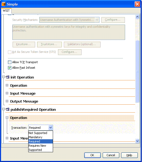Collapse Operation under publishRequired Operation
Image resolution: width=142 pixels, height=162 pixels.
coord(7,118)
